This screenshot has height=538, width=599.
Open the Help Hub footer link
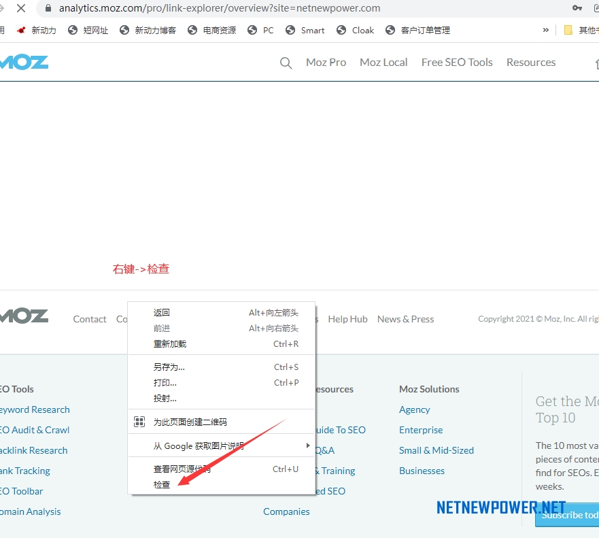(x=347, y=319)
